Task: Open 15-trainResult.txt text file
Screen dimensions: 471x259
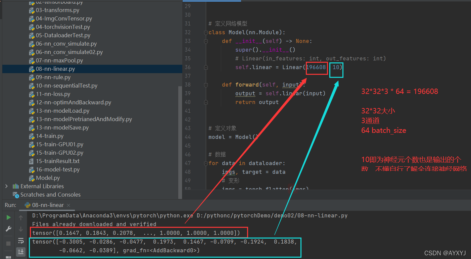Action: pos(58,161)
